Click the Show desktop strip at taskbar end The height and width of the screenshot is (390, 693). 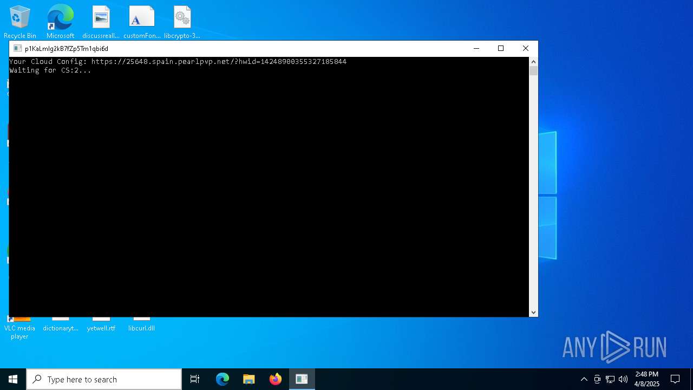(x=691, y=379)
